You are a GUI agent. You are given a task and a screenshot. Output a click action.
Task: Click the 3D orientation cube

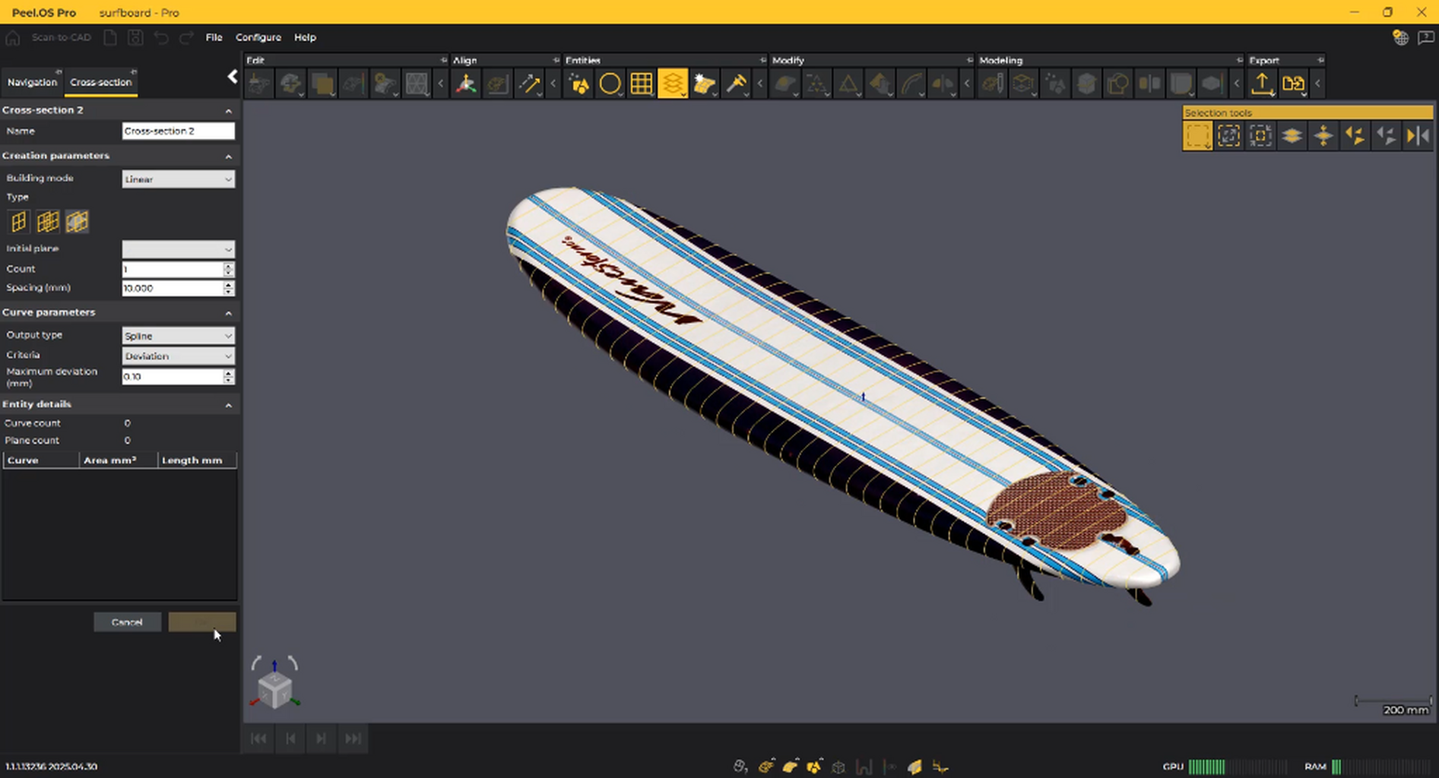click(274, 689)
